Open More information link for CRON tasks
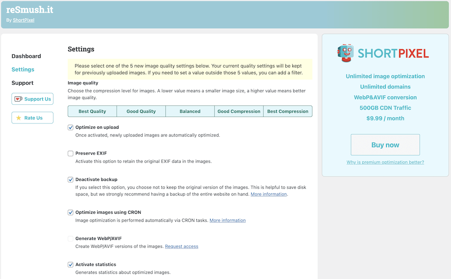 click(x=227, y=220)
